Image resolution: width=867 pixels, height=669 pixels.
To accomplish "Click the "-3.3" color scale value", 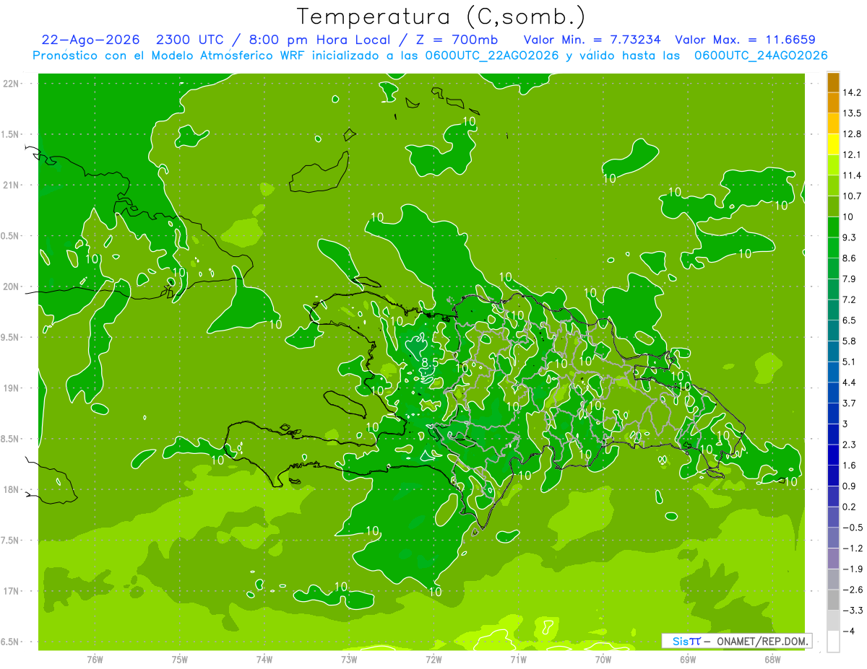I will pyautogui.click(x=852, y=611).
